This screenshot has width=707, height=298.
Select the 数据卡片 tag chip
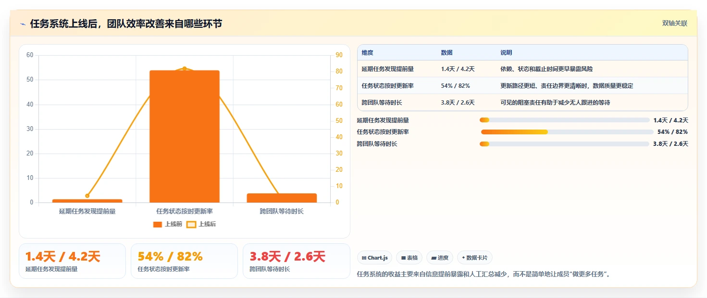pyautogui.click(x=474, y=258)
